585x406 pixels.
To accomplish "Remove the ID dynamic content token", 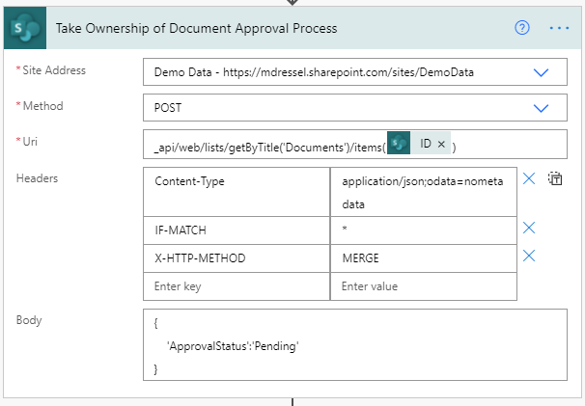I will pos(441,144).
